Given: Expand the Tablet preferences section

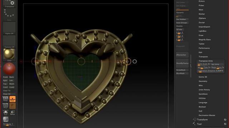Looking at the screenshot, I should 201,44.
